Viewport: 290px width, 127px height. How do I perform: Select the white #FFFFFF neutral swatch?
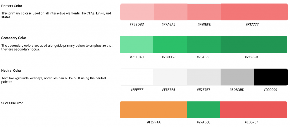(x=137, y=77)
